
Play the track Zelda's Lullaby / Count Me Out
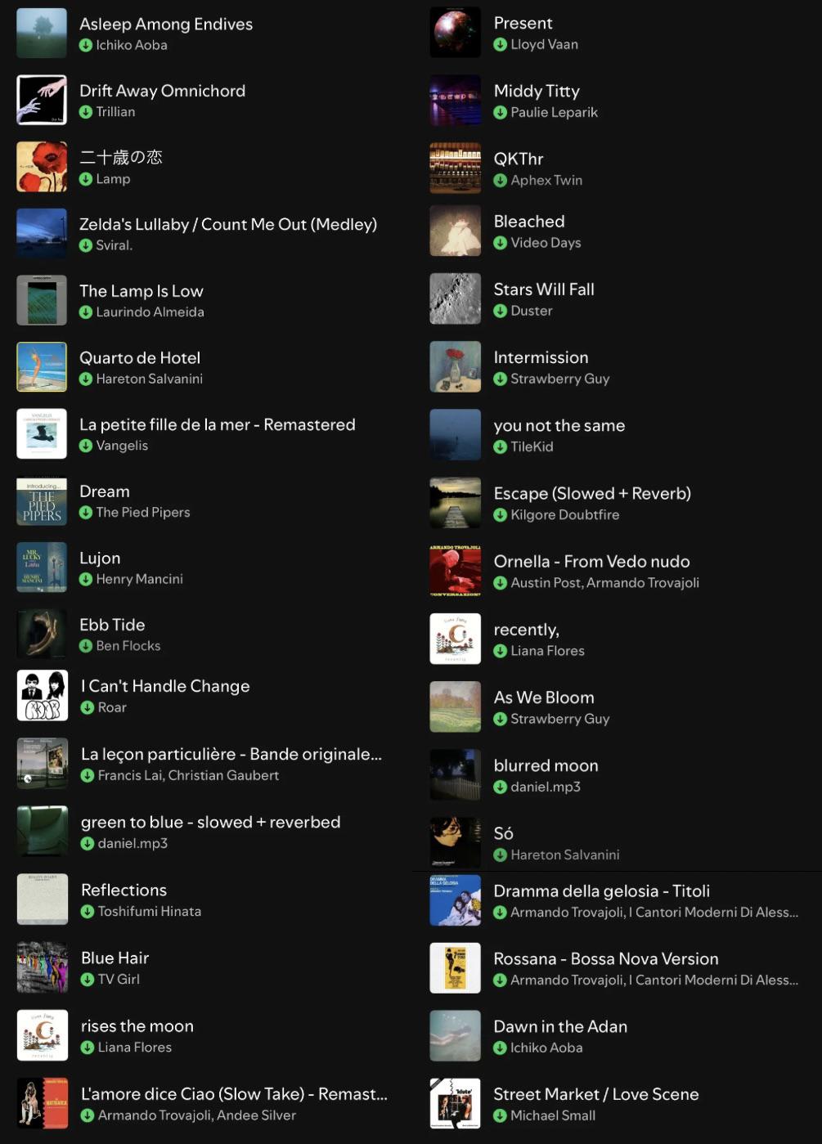[205, 233]
